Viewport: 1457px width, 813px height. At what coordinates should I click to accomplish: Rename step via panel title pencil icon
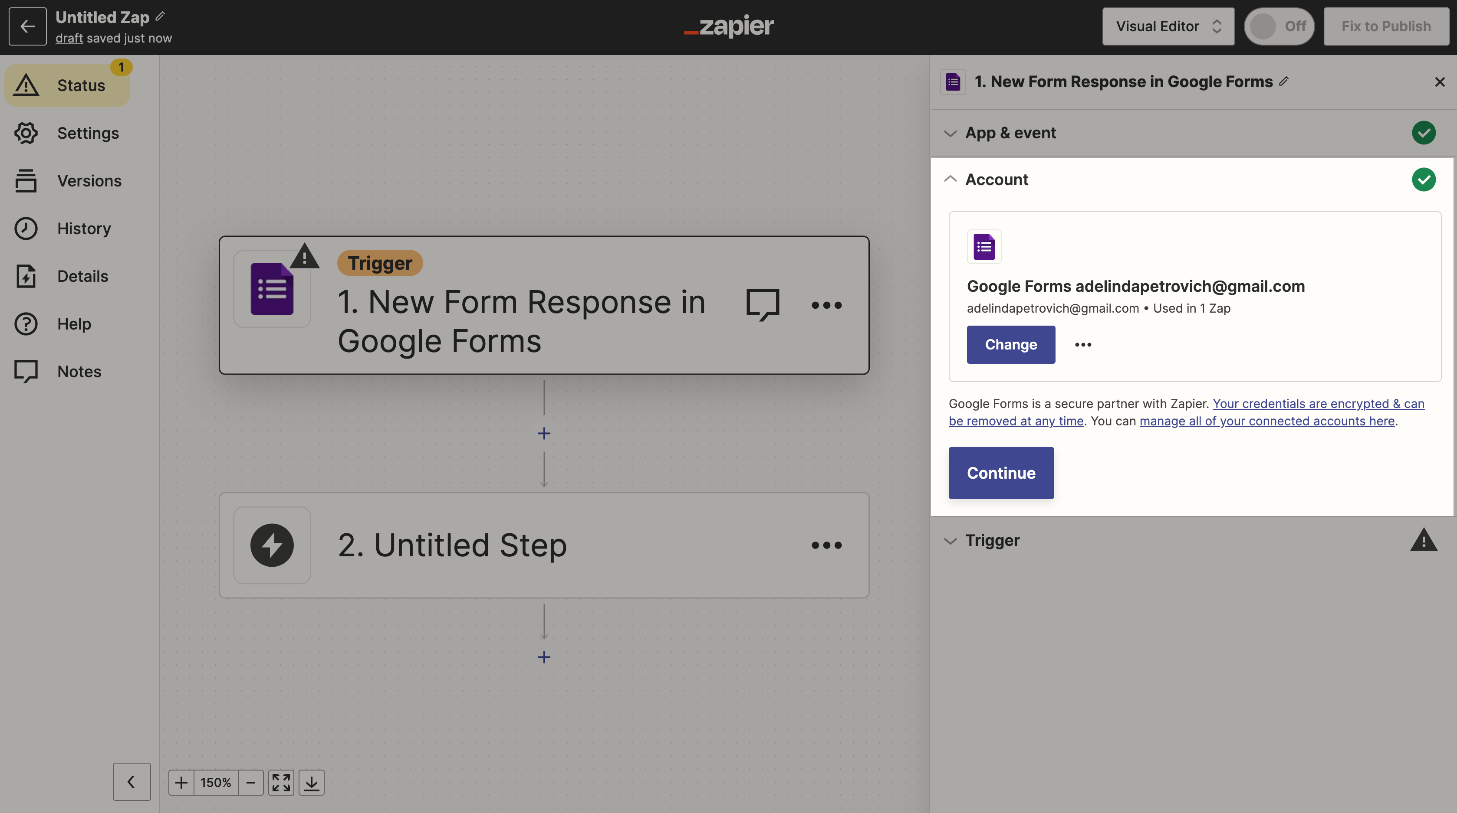point(1284,82)
